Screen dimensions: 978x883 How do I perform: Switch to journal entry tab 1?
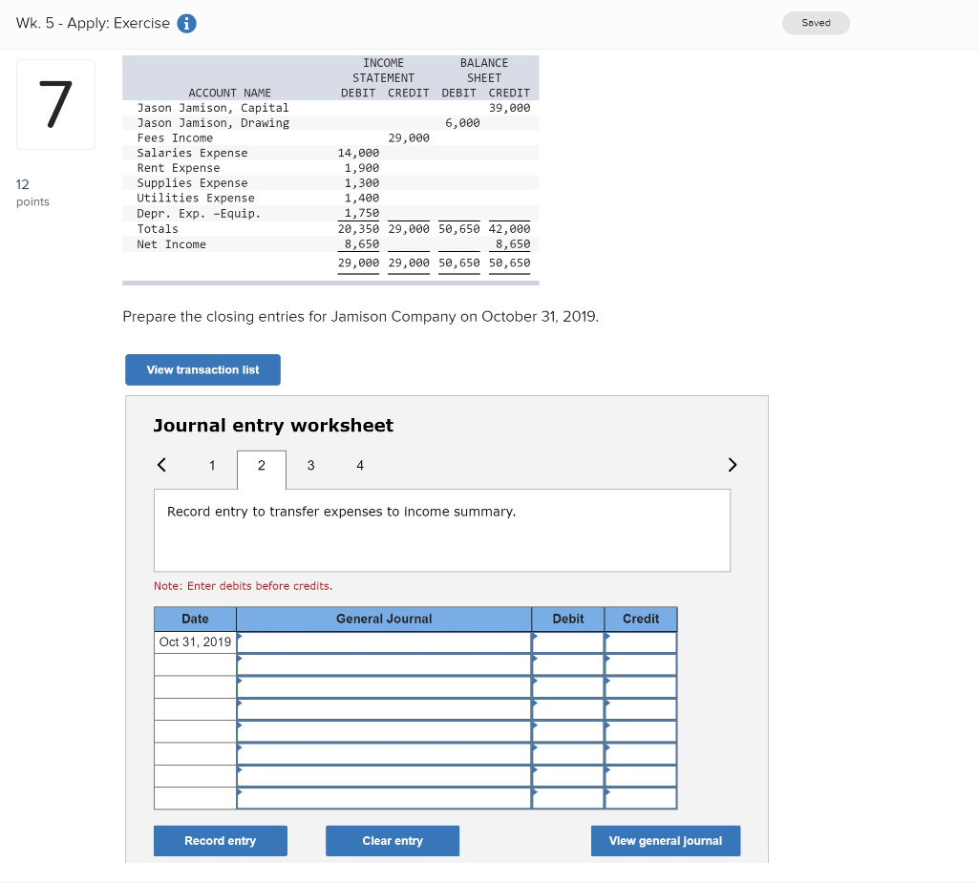[212, 465]
